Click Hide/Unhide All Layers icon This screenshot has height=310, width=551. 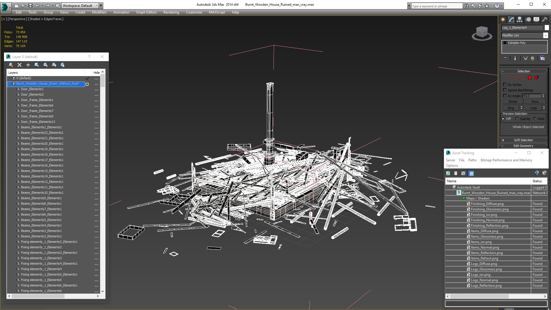54,65
